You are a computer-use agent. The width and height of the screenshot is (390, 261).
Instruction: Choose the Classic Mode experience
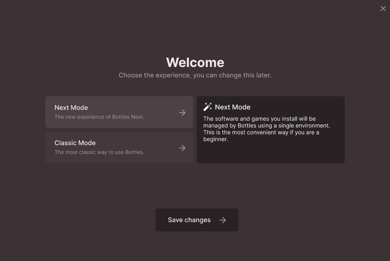click(119, 147)
